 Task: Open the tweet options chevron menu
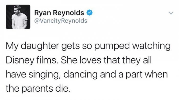click(x=171, y=13)
